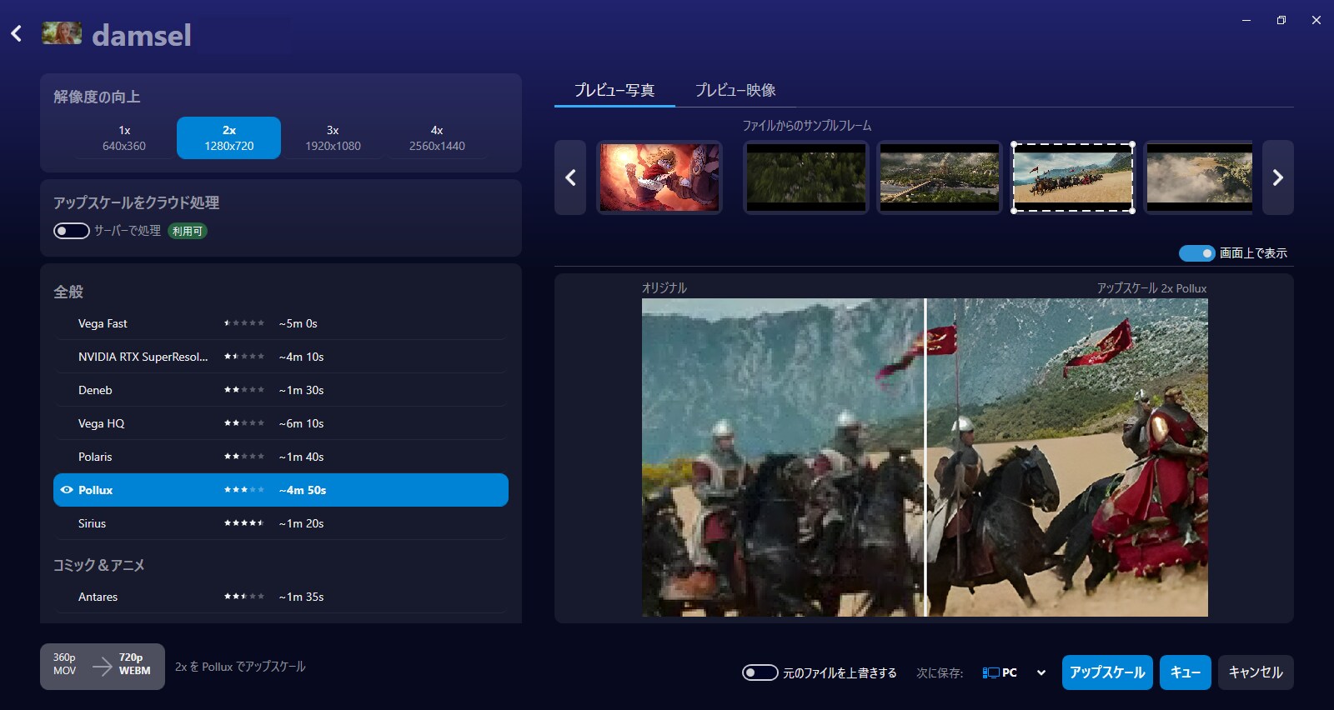
Task: Select the Pollux model row
Action: pyautogui.click(x=281, y=490)
